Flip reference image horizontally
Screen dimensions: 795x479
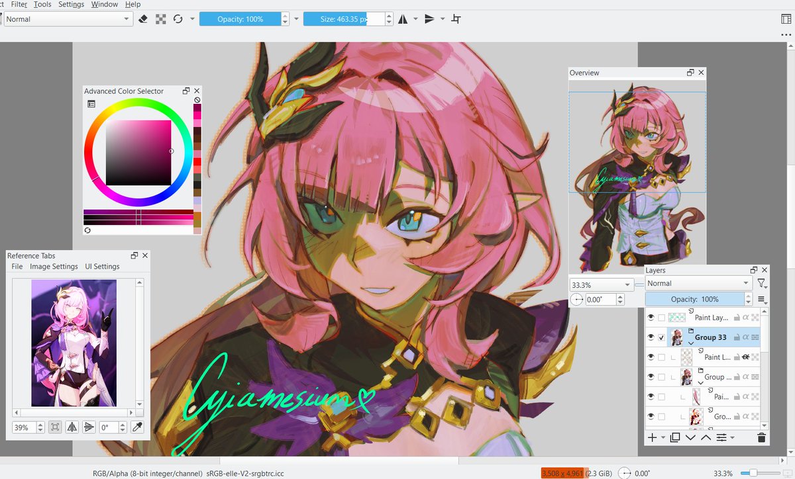pyautogui.click(x=72, y=427)
